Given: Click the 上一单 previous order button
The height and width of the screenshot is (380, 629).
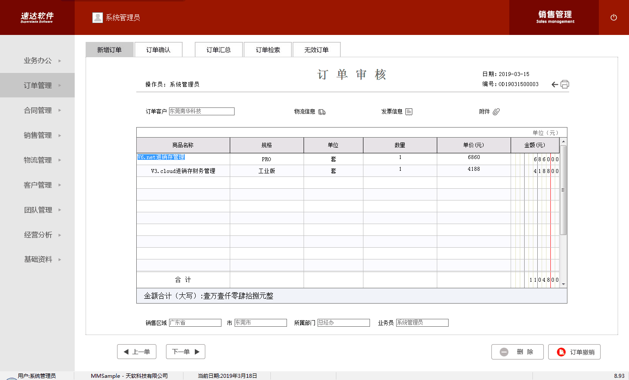Looking at the screenshot, I should [137, 352].
